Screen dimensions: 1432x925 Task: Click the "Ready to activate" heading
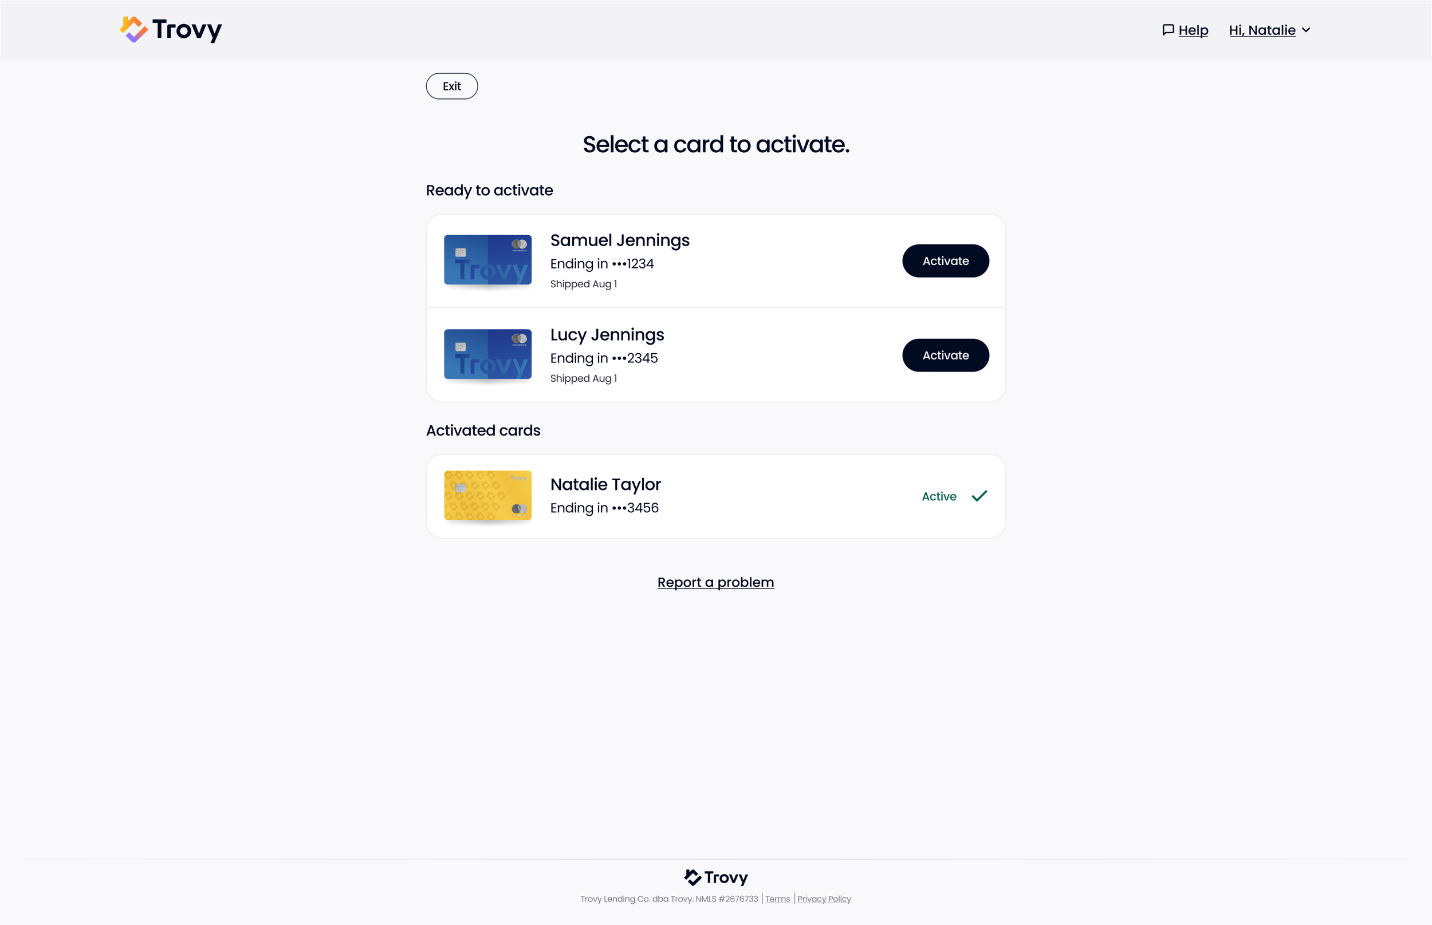(x=489, y=191)
